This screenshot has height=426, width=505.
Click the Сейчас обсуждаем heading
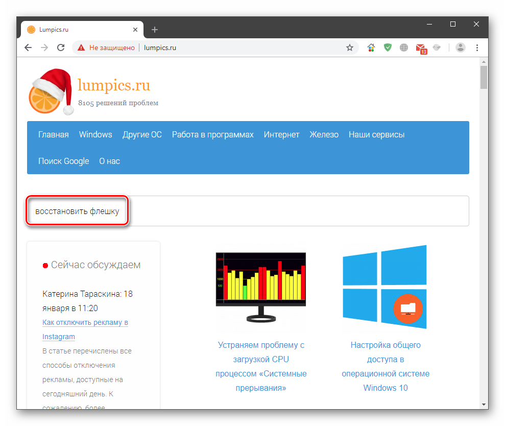[x=95, y=265]
